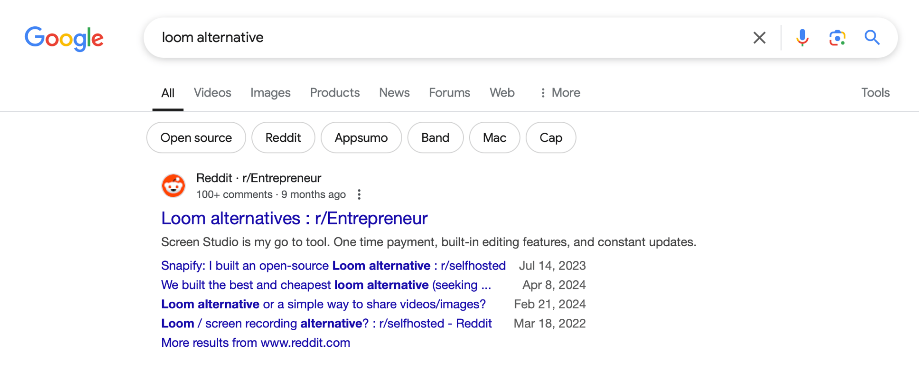The image size is (919, 367).
Task: Clear the search query with the X icon
Action: [x=760, y=38]
